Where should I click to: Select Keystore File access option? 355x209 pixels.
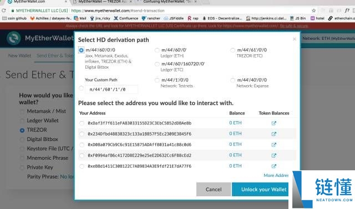click(x=22, y=149)
